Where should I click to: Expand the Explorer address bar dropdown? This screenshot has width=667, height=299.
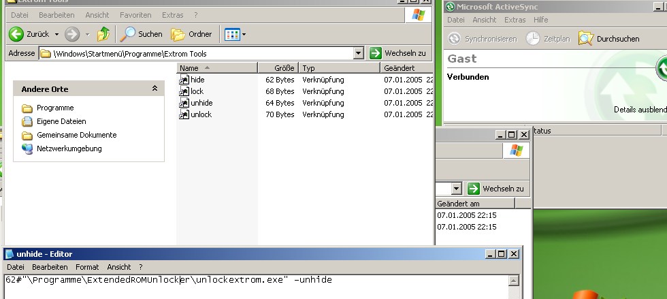[x=359, y=53]
